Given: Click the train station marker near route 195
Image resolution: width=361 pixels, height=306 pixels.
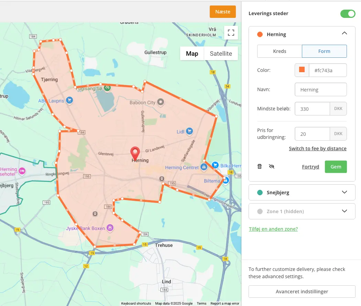Looking at the screenshot, I should click(x=162, y=179).
